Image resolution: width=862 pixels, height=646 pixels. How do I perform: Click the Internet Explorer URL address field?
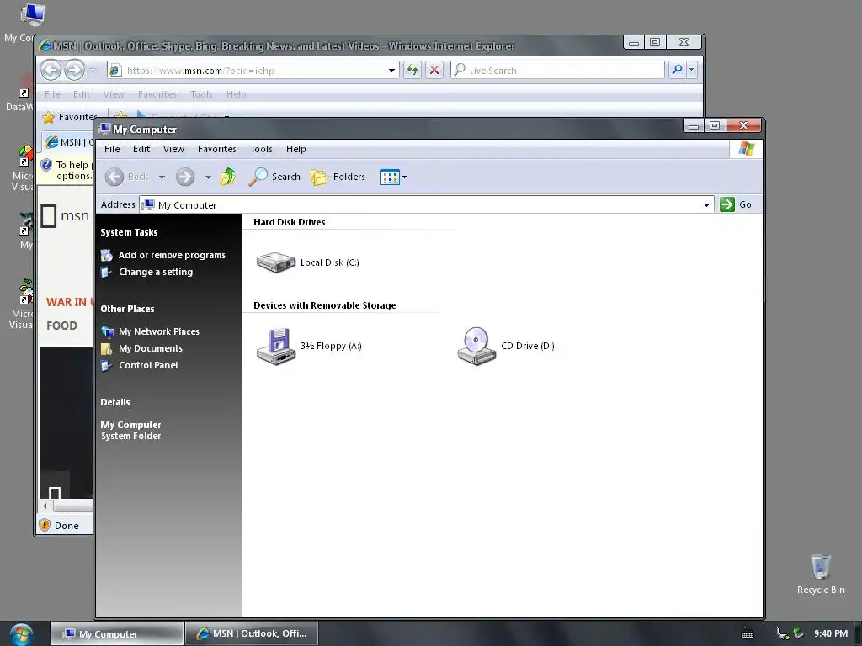pyautogui.click(x=253, y=71)
